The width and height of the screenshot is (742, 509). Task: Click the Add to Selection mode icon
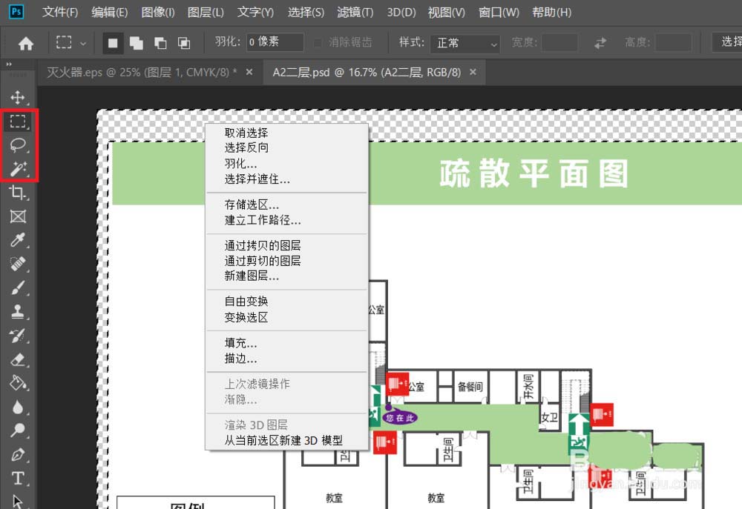tap(137, 42)
